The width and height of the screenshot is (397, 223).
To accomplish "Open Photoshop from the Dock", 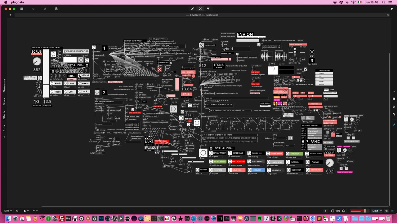I will point(101,219).
